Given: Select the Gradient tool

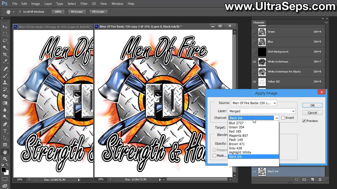Looking at the screenshot, I should tap(5, 103).
